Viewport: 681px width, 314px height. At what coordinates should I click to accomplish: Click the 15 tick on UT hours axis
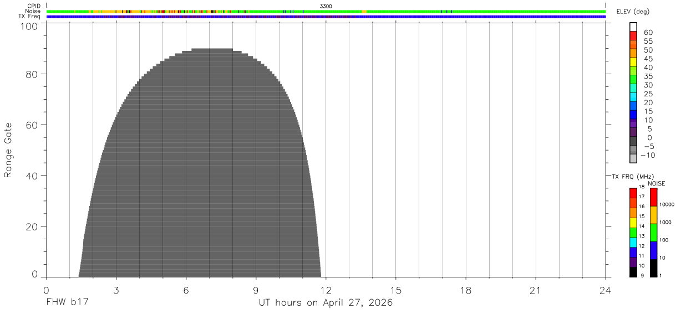(395, 290)
